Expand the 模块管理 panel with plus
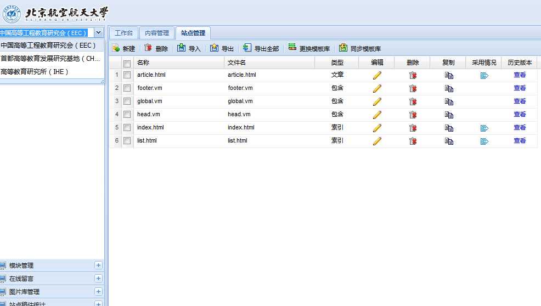The width and height of the screenshot is (541, 306). coord(98,265)
